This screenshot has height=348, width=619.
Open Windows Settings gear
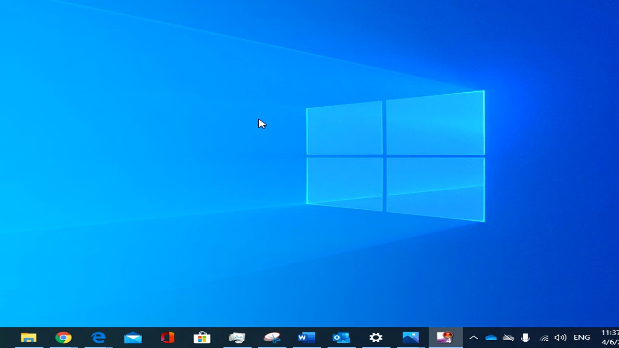pyautogui.click(x=376, y=337)
